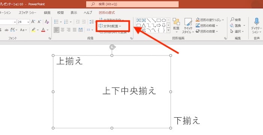Screen dimensions: 263x135
Task: Select the 表示 tab
Action: pos(74,12)
